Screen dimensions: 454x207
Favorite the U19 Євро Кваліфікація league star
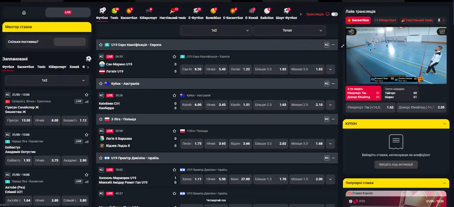[x=101, y=45]
